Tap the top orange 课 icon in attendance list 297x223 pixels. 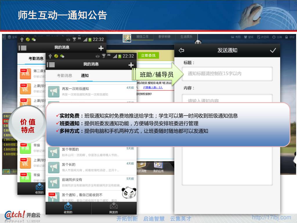pos(26,89)
